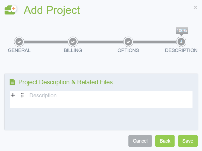Click the Billing step checkmark circle
The image size is (202, 151).
tap(73, 42)
